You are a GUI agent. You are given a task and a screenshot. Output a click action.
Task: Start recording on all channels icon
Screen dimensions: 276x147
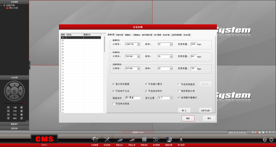pos(119,139)
